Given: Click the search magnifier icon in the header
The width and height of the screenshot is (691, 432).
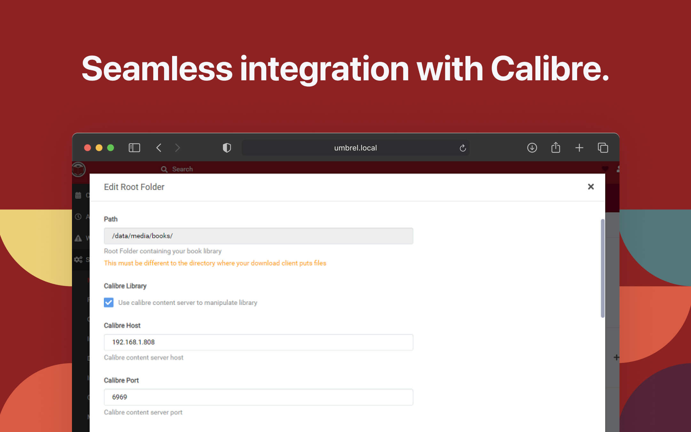Looking at the screenshot, I should (x=164, y=169).
